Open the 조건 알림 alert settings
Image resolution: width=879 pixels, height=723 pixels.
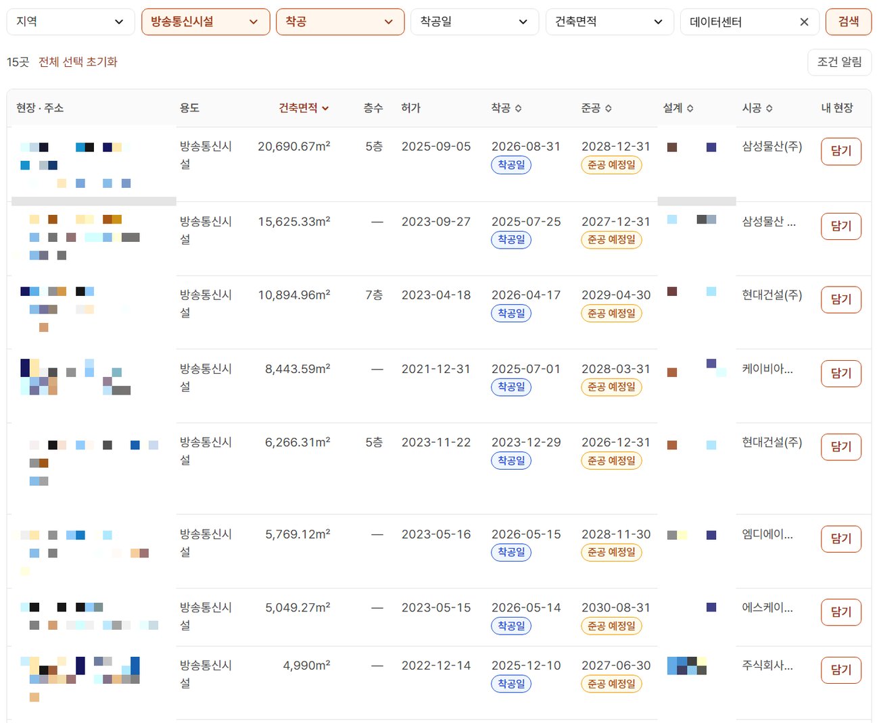(840, 62)
